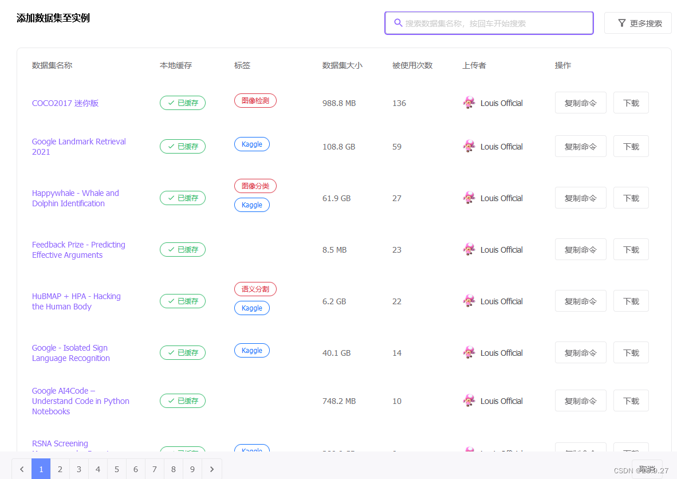677x479 pixels.
Task: Click the funnel icon beside 更多搜索
Action: pyautogui.click(x=621, y=23)
